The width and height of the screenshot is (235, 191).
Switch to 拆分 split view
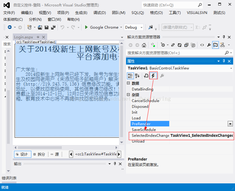click(x=39, y=154)
